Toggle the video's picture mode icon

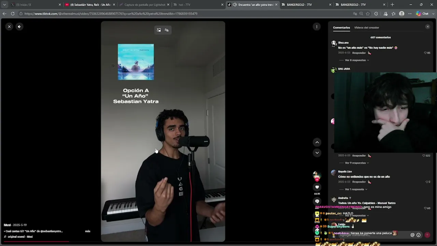click(159, 30)
